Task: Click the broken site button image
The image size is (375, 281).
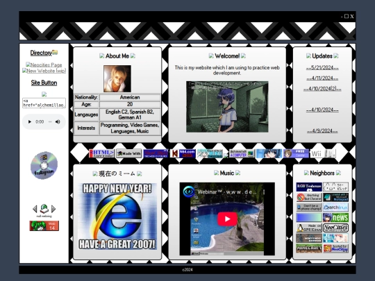Action: (x=44, y=94)
